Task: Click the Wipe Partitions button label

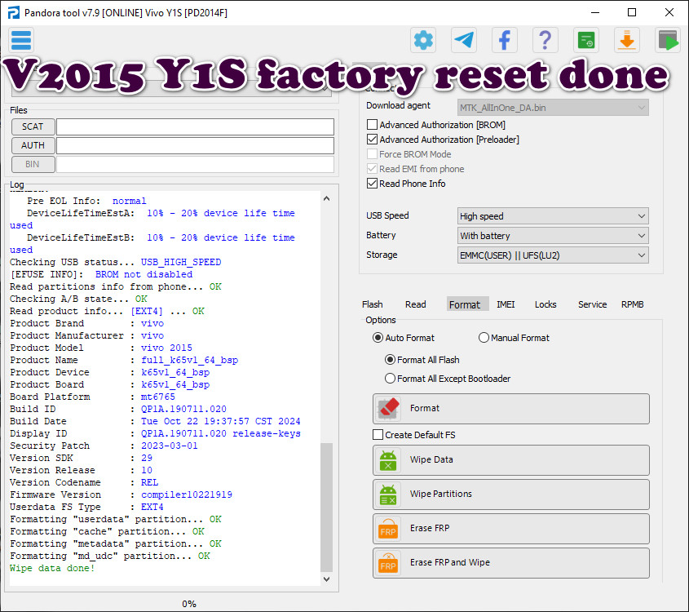Action: [x=441, y=494]
